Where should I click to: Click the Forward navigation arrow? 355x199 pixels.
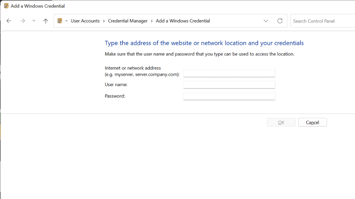(23, 21)
